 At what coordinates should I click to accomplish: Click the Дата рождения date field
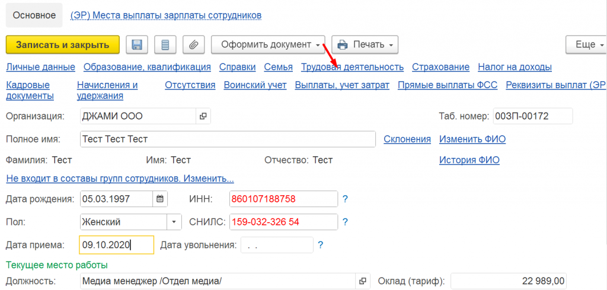(117, 199)
